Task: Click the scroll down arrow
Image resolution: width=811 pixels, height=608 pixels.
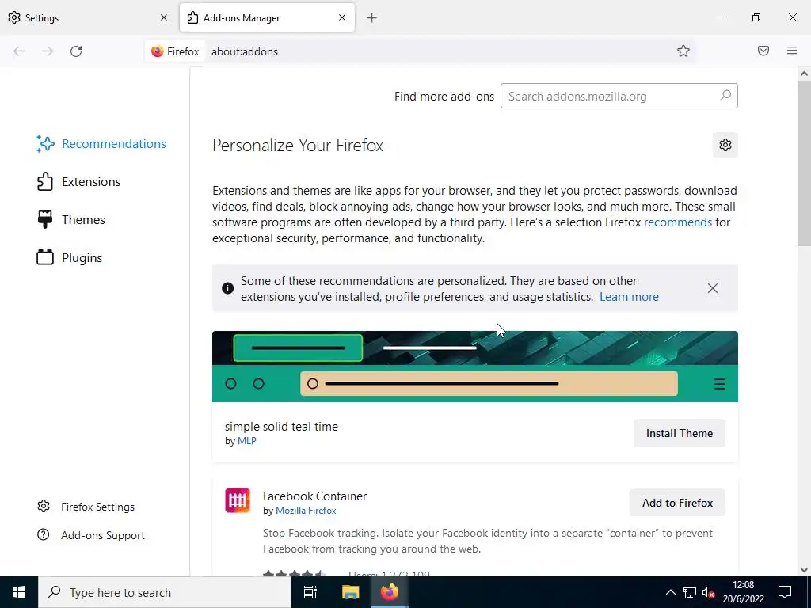Action: click(x=804, y=570)
